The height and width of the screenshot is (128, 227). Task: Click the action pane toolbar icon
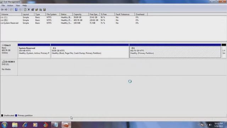click(x=20, y=10)
